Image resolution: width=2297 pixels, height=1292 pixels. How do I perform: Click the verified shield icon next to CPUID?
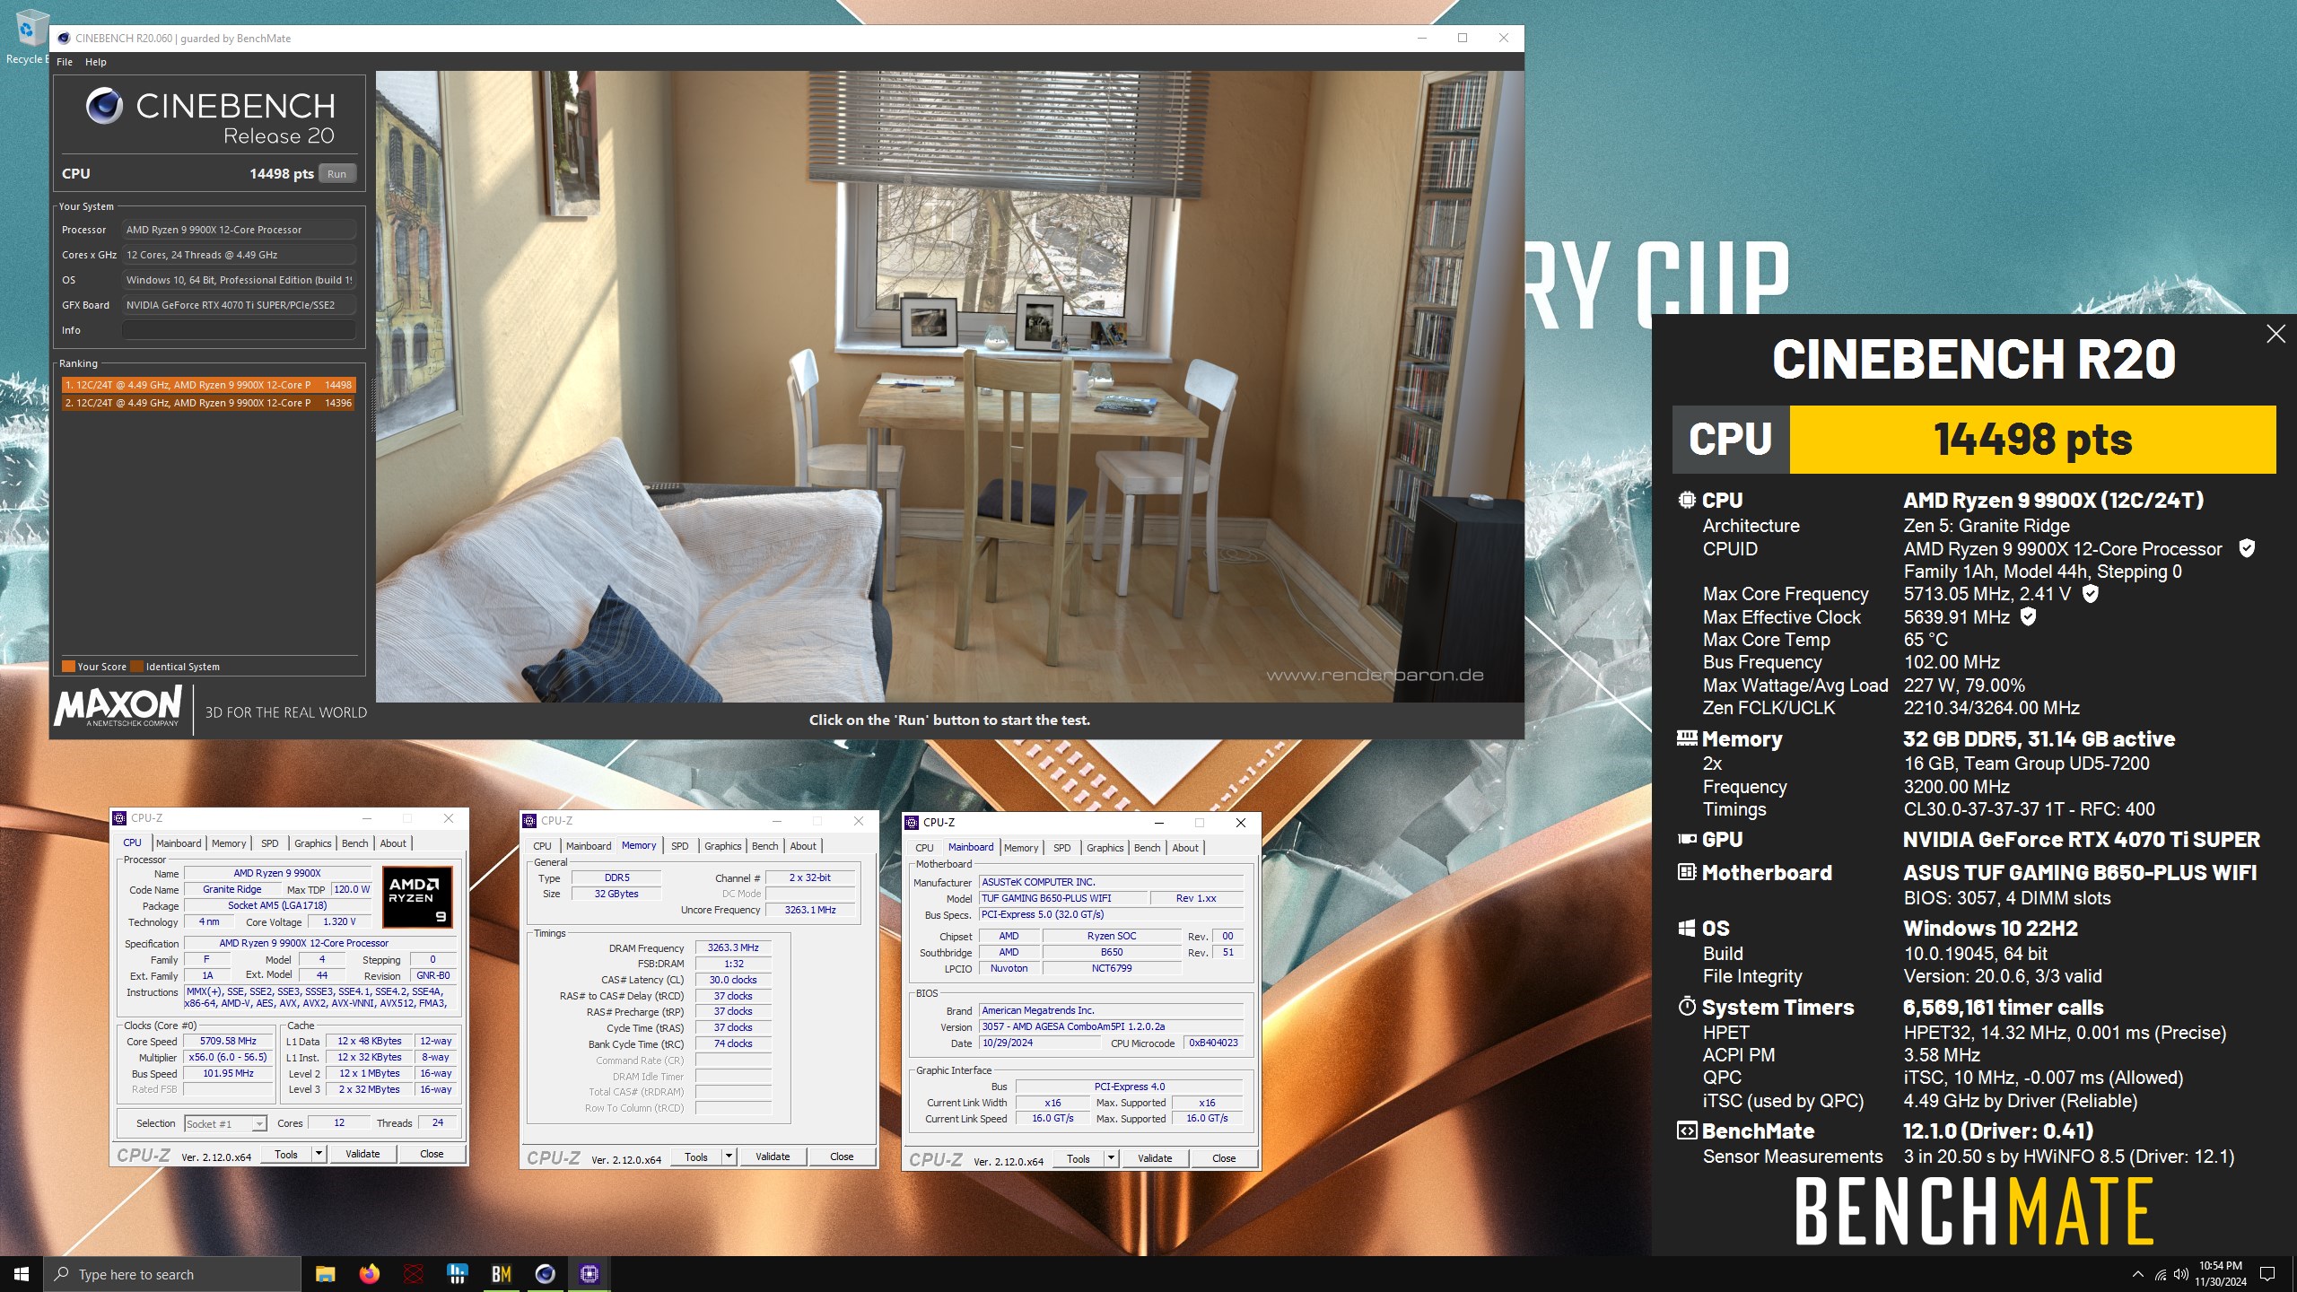(2247, 548)
